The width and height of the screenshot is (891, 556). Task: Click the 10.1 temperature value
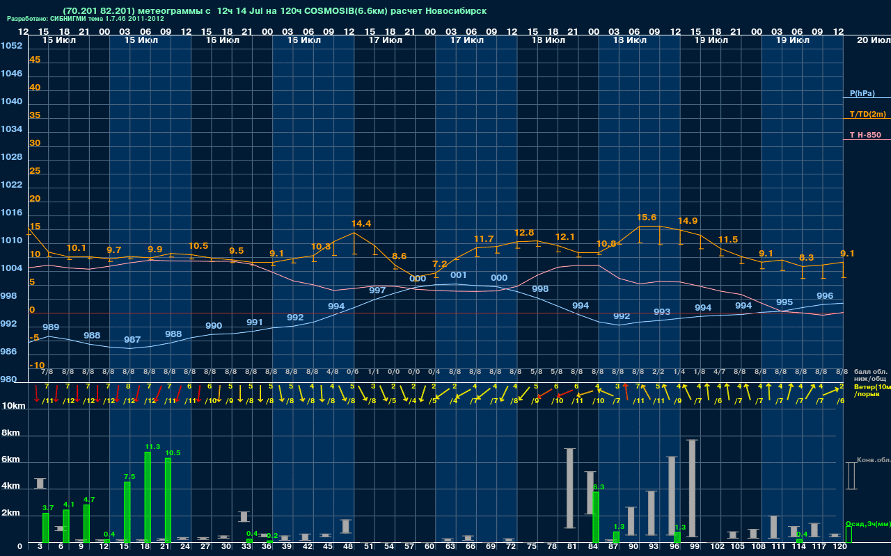[x=76, y=248]
